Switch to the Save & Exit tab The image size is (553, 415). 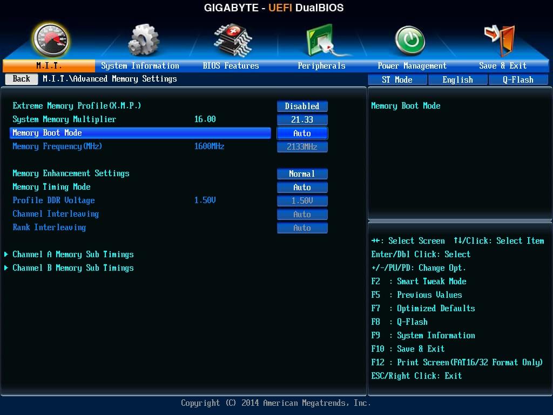pos(503,65)
